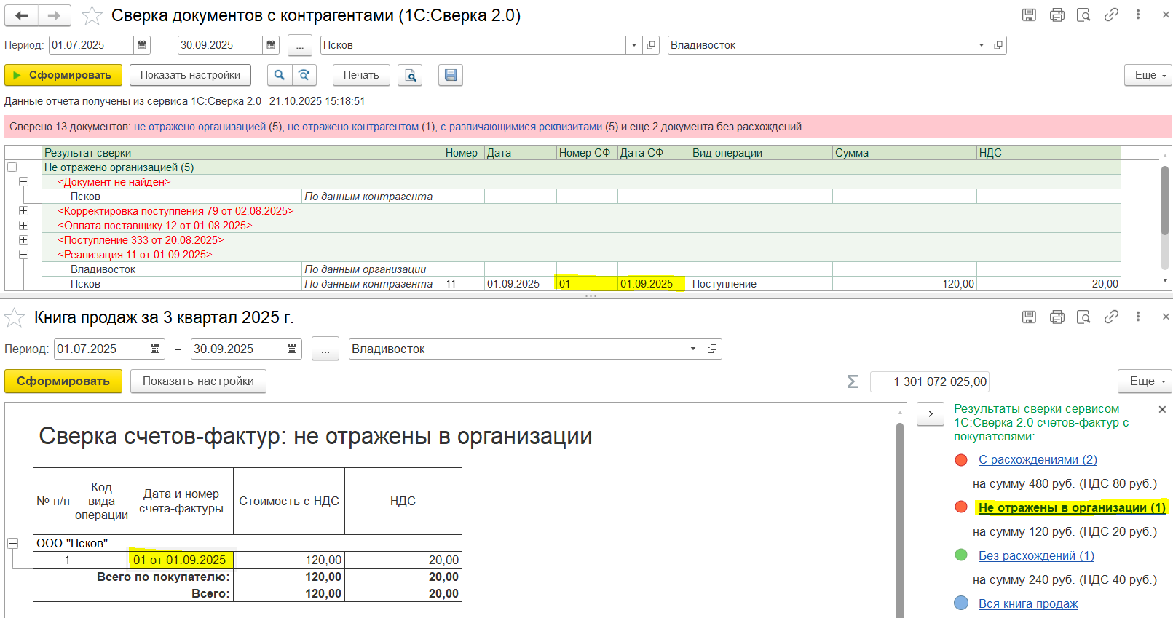Open Еще menu in Книга продаж toolbar
The height and width of the screenshot is (618, 1173).
(1145, 381)
